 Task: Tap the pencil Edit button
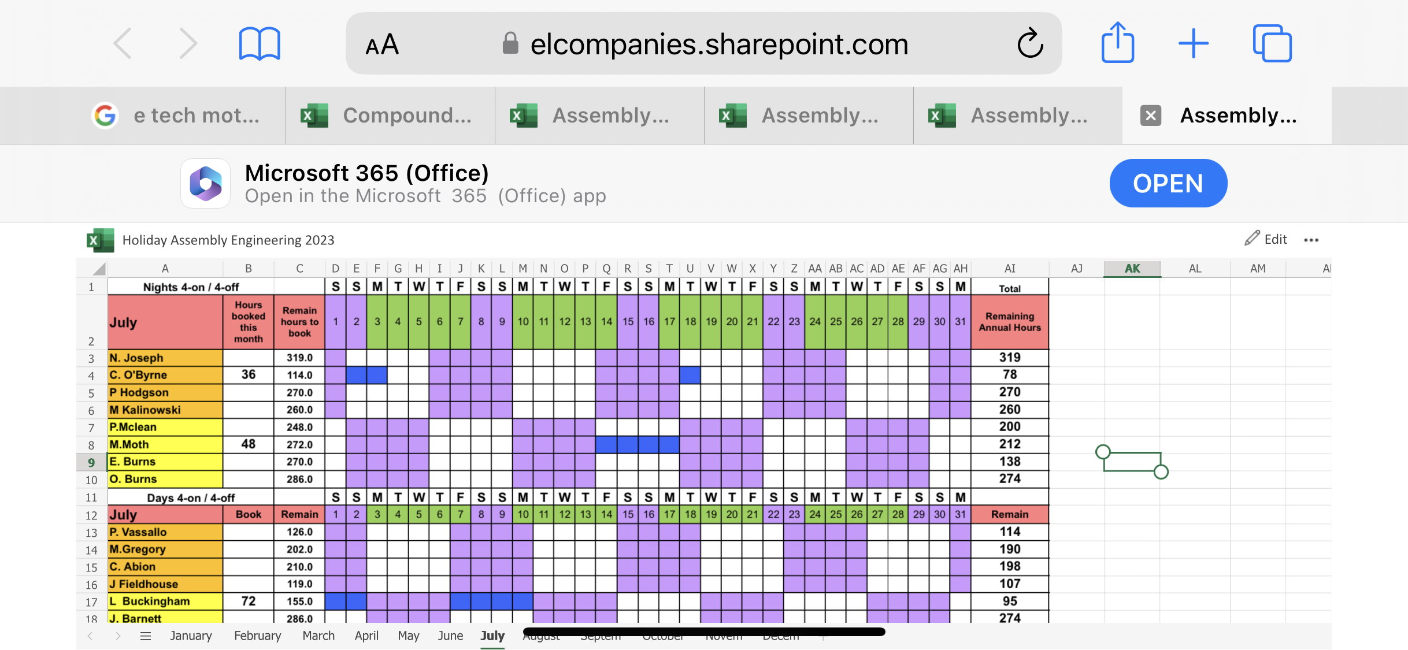(1266, 239)
